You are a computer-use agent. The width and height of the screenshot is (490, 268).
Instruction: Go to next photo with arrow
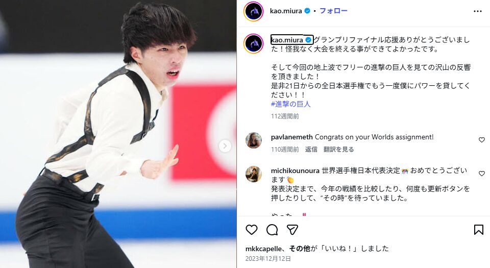[x=225, y=146]
